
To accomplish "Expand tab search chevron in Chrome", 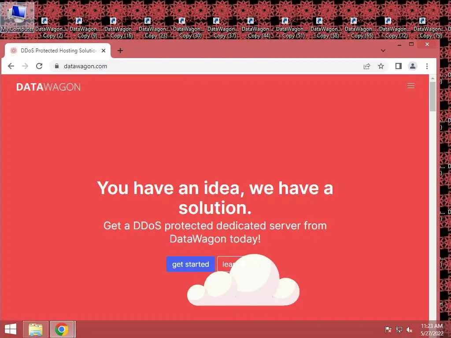I will (383, 51).
